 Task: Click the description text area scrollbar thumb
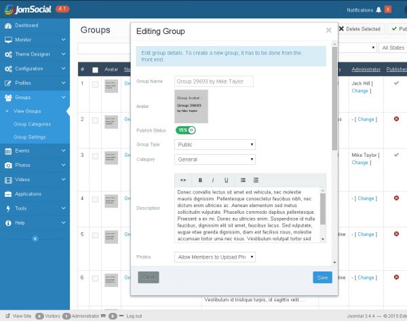coord(323,209)
